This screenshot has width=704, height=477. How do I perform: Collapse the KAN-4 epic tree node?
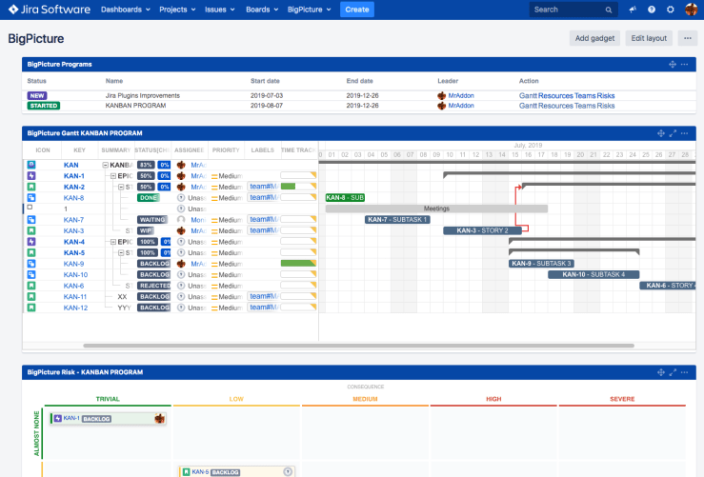click(112, 242)
